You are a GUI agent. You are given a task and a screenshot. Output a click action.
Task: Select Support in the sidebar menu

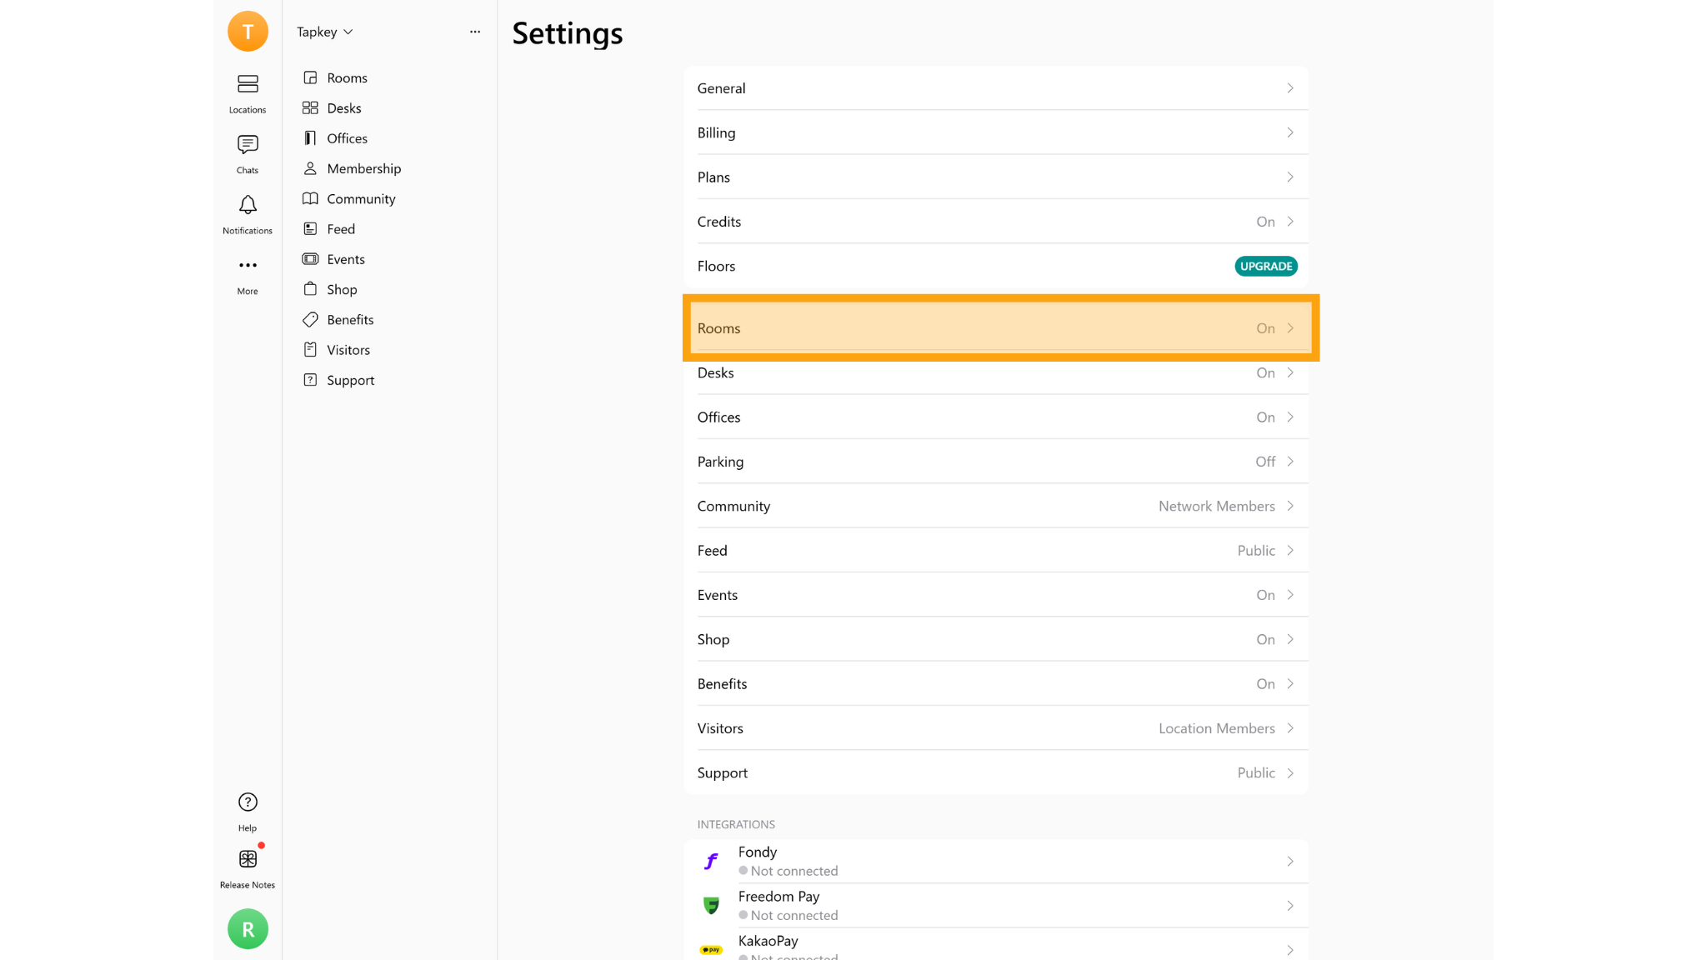pyautogui.click(x=351, y=380)
